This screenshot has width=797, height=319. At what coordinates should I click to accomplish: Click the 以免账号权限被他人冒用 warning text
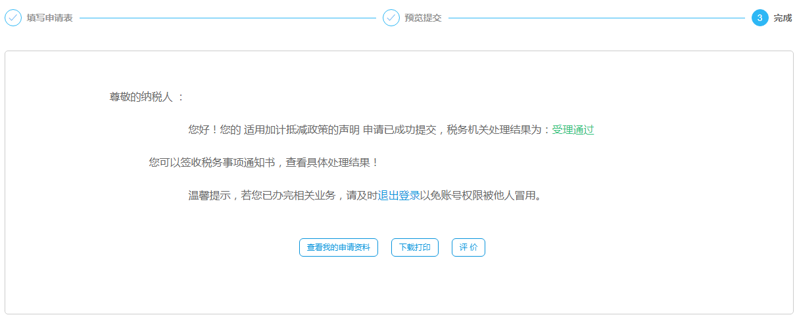pos(478,196)
